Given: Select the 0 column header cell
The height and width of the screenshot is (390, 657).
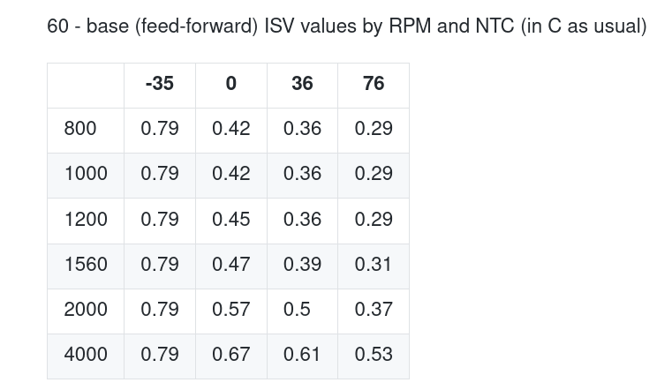Looking at the screenshot, I should coord(231,84).
